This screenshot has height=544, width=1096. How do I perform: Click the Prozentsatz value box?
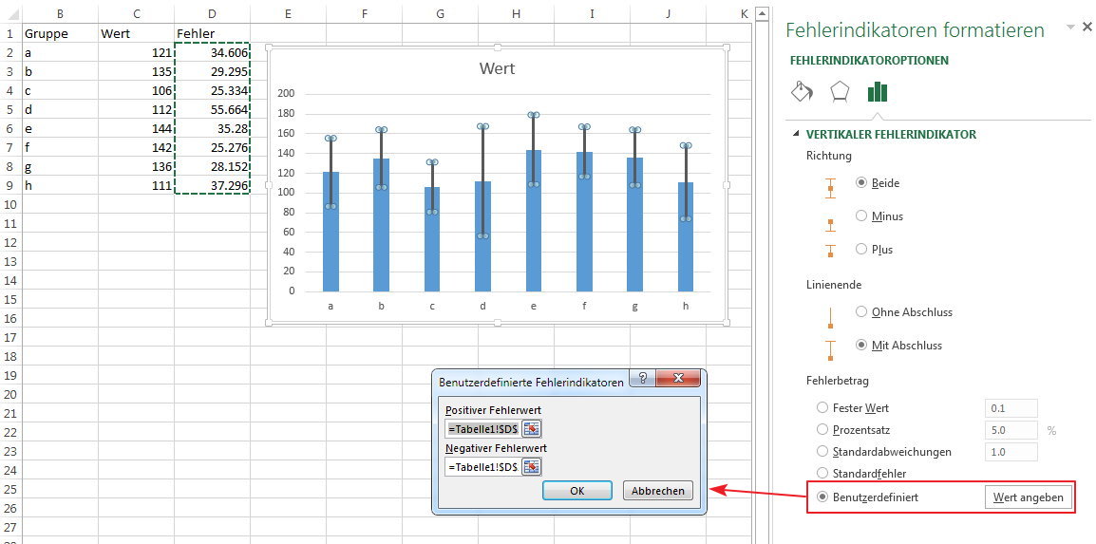(x=1011, y=429)
